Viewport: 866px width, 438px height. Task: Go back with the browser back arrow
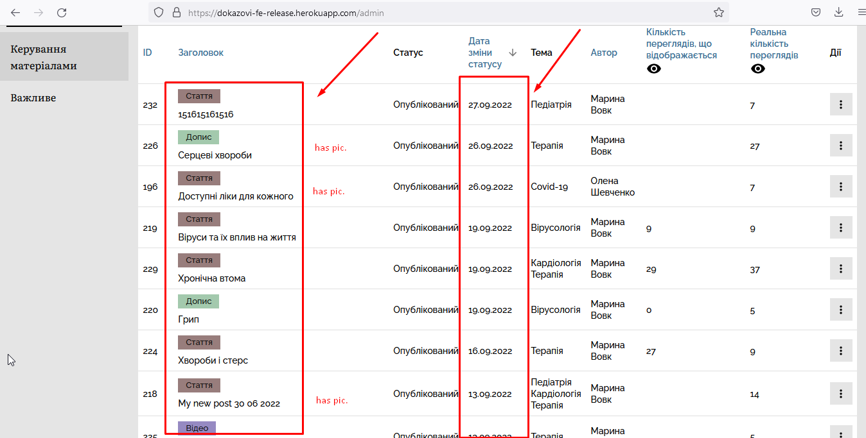(15, 12)
